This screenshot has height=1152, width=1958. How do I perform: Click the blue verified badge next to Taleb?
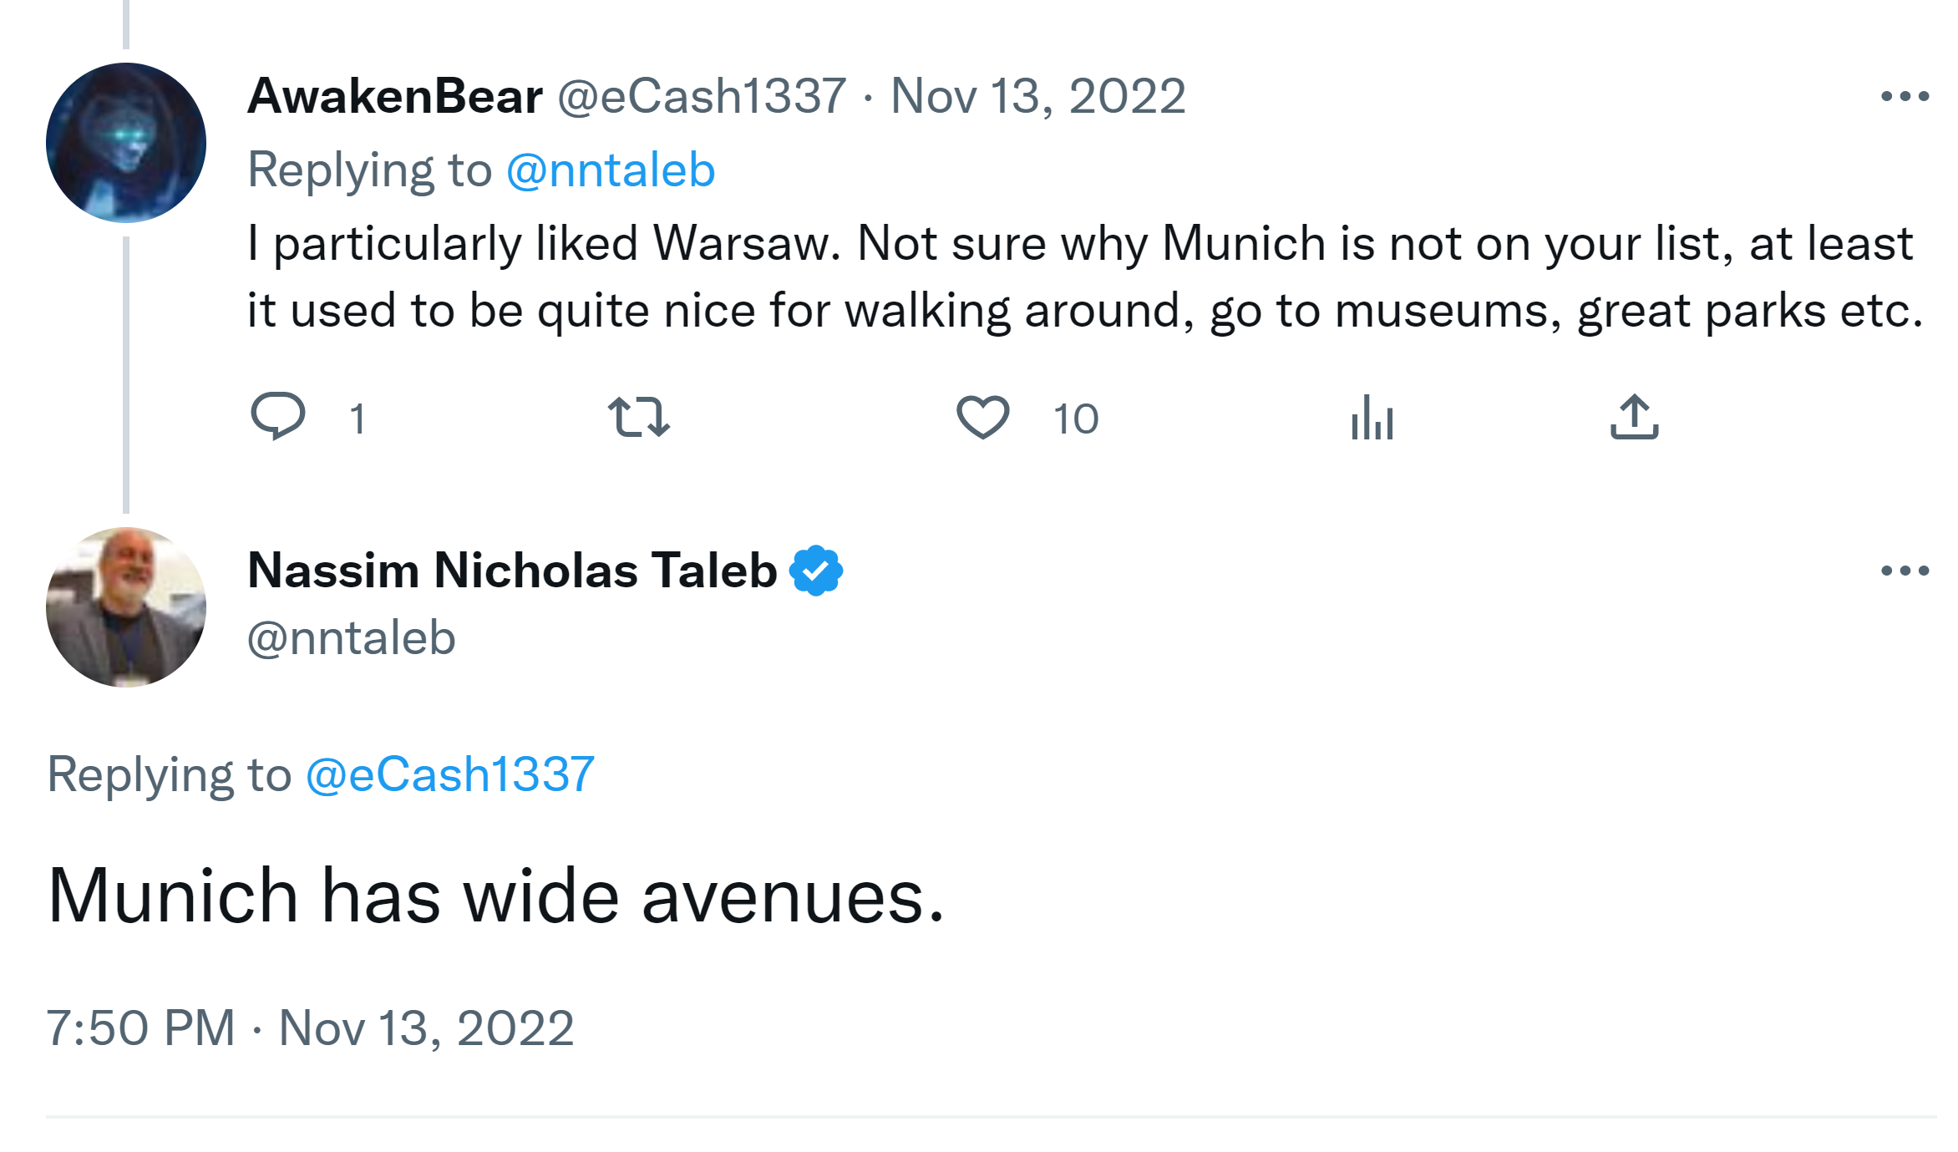pos(816,571)
